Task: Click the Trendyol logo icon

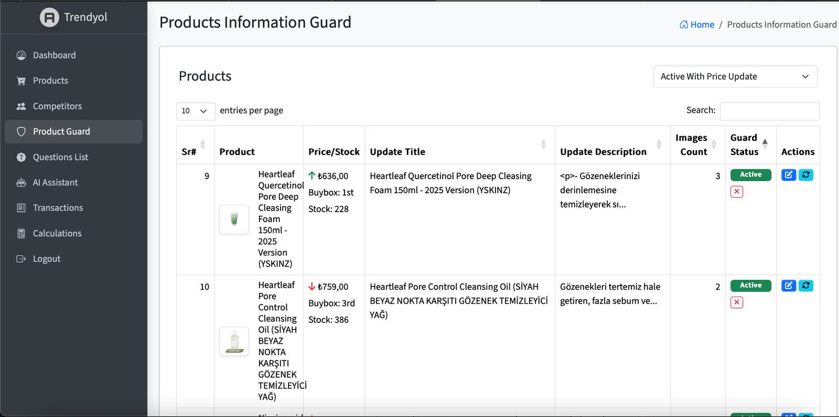Action: [x=49, y=17]
